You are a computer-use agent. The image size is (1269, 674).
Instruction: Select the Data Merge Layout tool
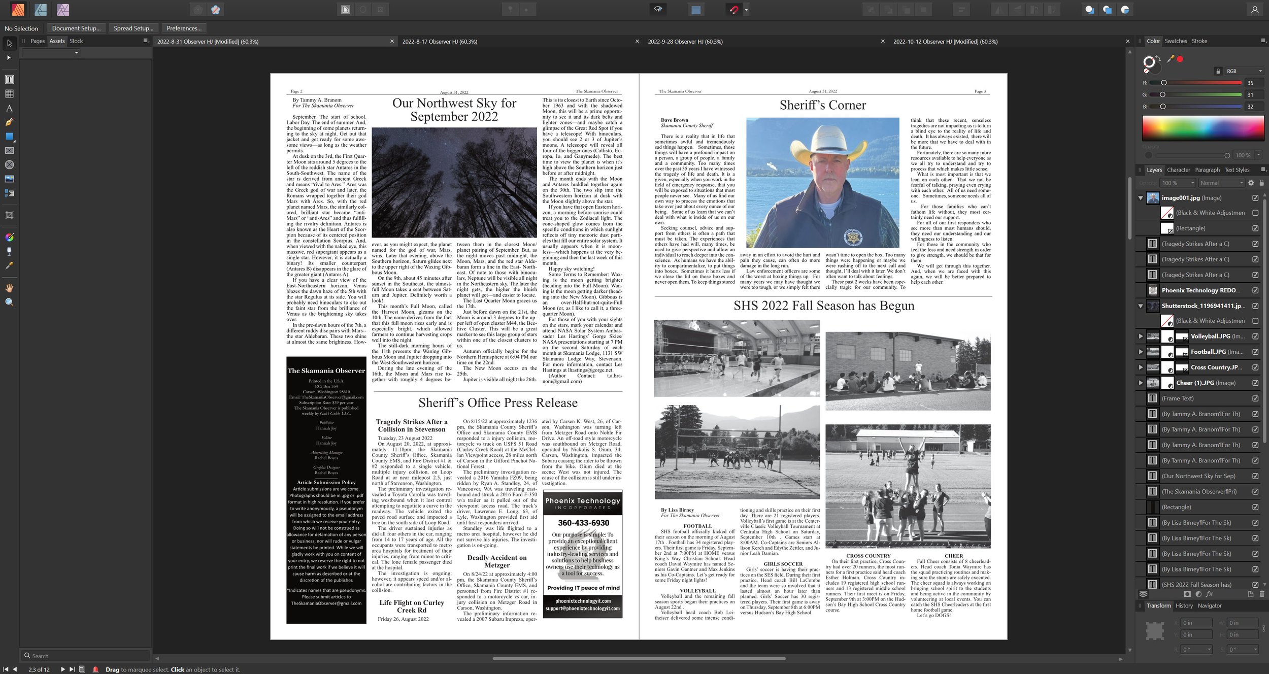9,193
